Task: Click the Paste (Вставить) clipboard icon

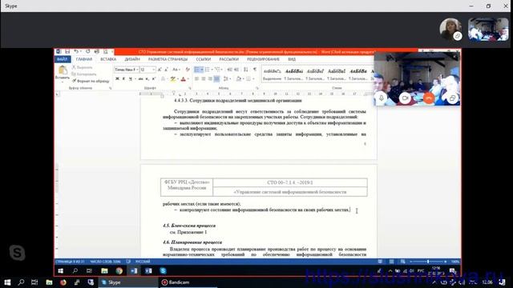Action: pyautogui.click(x=63, y=70)
